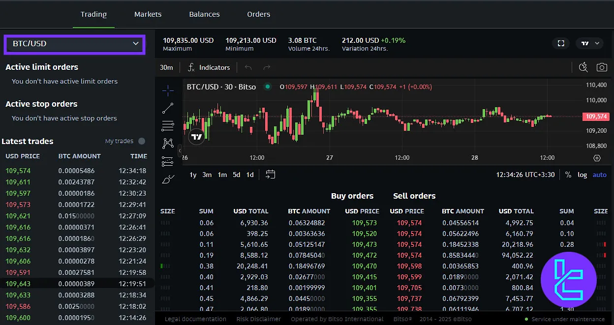Image resolution: width=614 pixels, height=325 pixels.
Task: Open the 30m interval selector
Action: coord(166,67)
